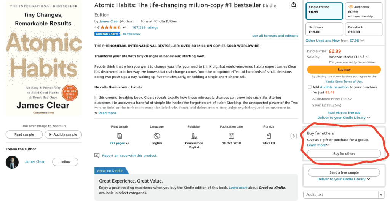The image size is (390, 202).
Task: Click the print length page icon
Action: click(x=119, y=136)
